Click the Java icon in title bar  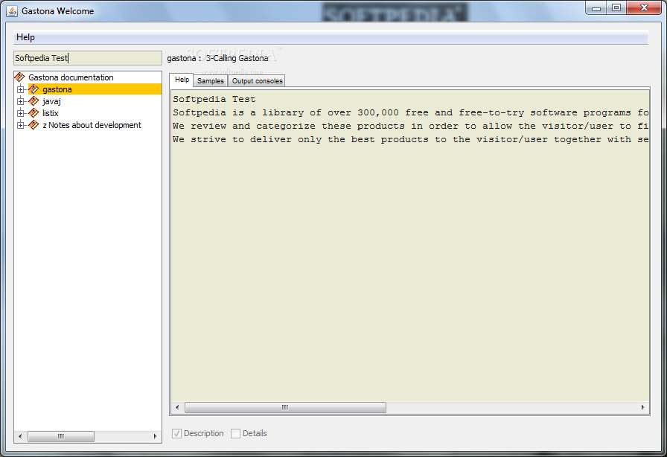pyautogui.click(x=12, y=11)
